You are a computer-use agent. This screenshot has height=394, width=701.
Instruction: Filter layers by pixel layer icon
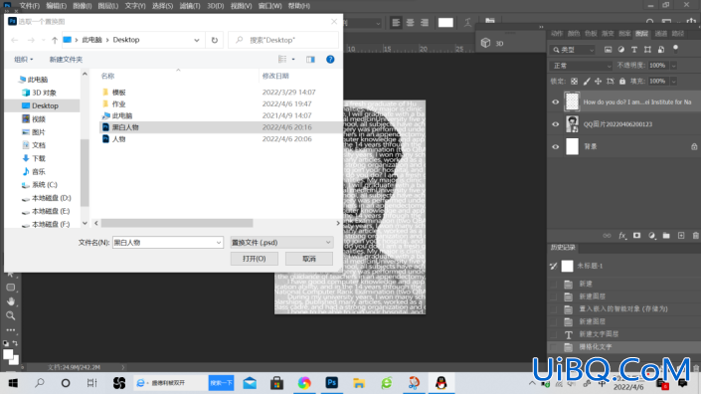coord(608,50)
